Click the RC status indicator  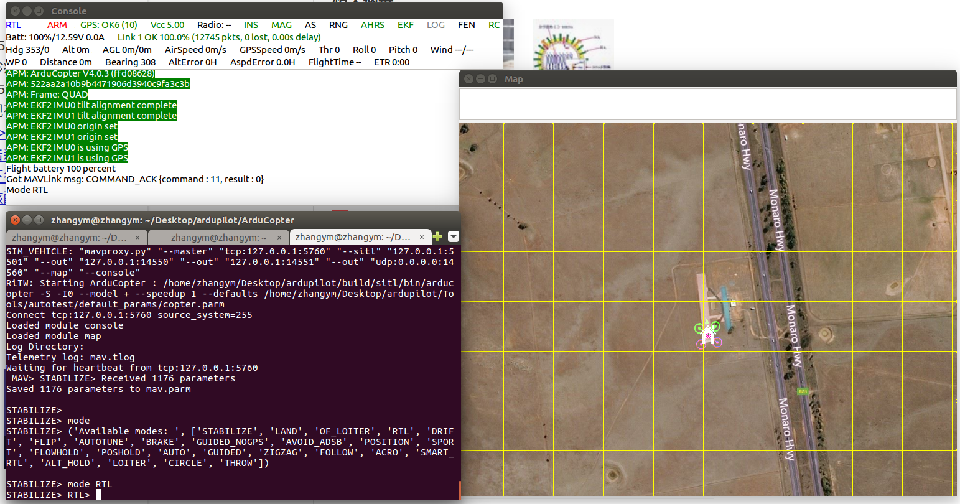[494, 25]
